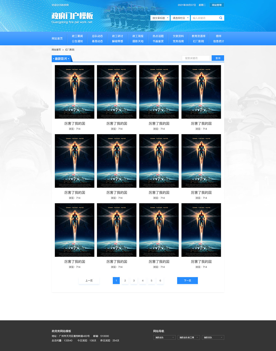Image resolution: width=276 pixels, height=351 pixels.
Task: Open the 信息统计 menu item
Action: [219, 41]
